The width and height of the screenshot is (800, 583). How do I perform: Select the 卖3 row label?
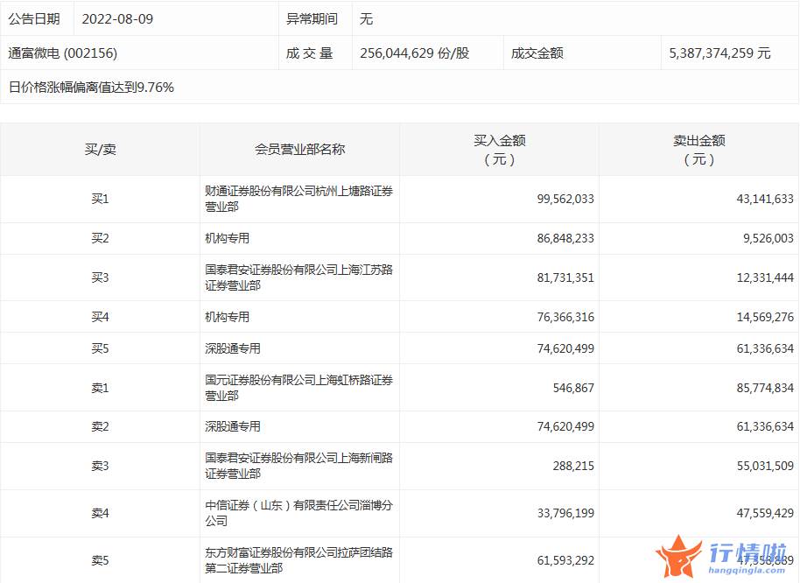pos(100,466)
